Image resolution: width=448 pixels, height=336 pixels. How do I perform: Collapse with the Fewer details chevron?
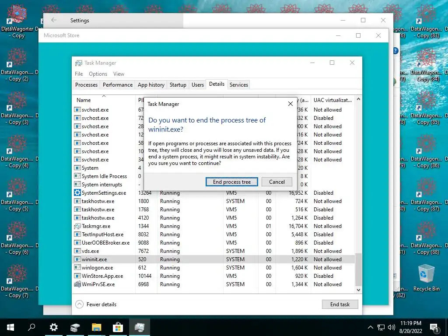[79, 304]
